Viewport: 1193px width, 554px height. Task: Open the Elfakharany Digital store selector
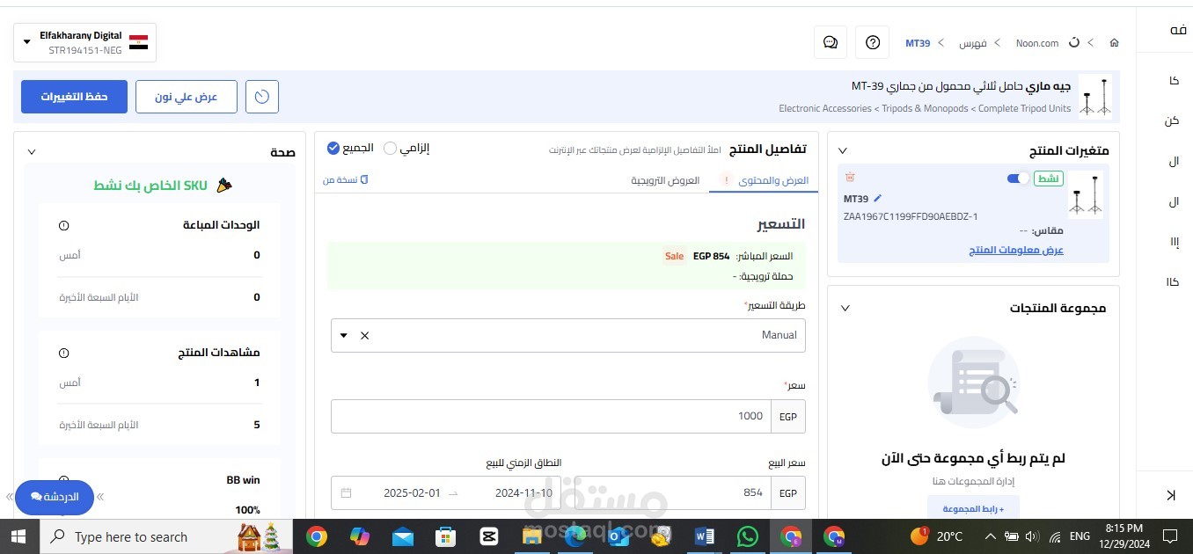tap(85, 42)
